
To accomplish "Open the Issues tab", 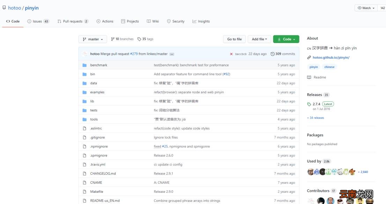I will pyautogui.click(x=38, y=21).
